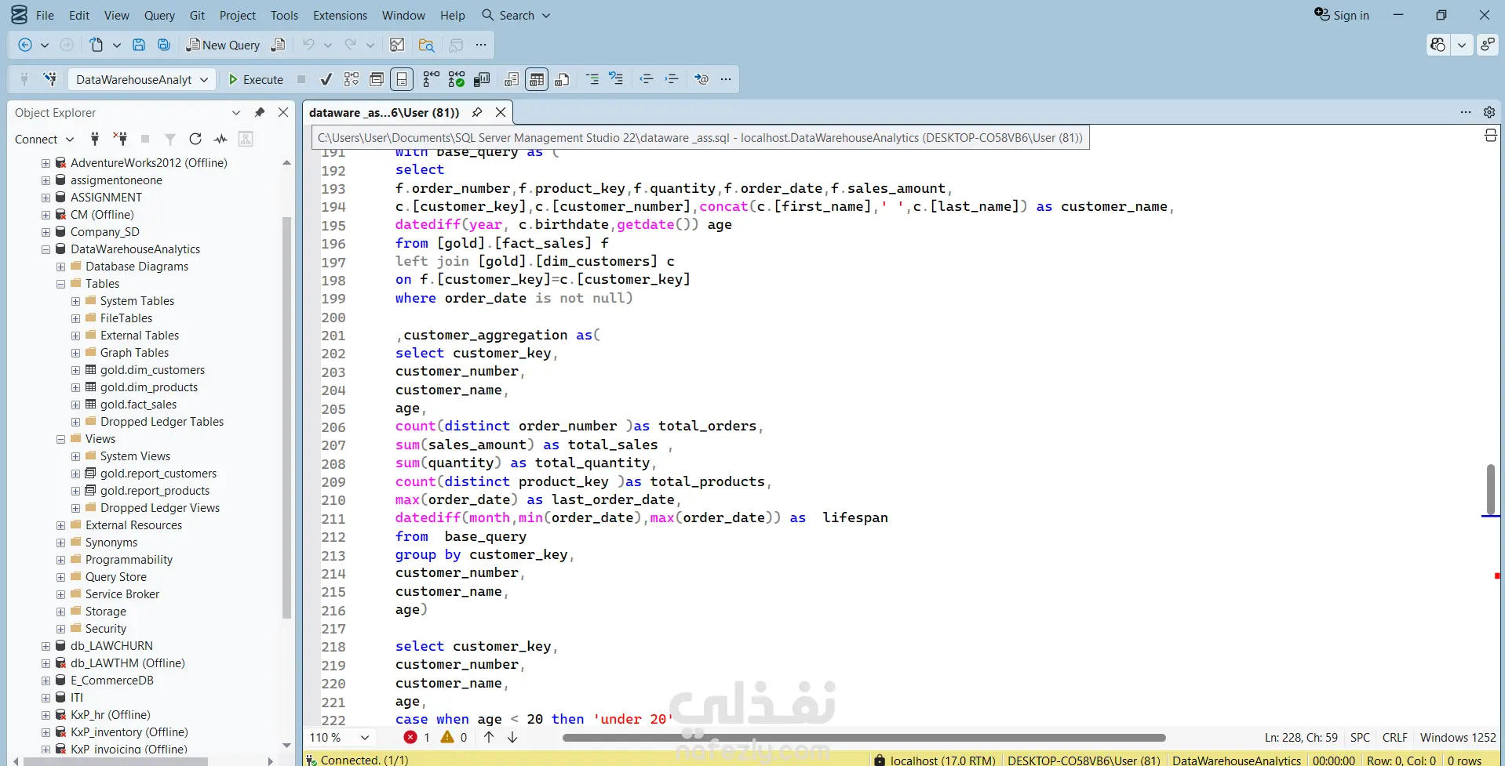Open the Git menu
Viewport: 1505px width, 766px height.
click(197, 15)
